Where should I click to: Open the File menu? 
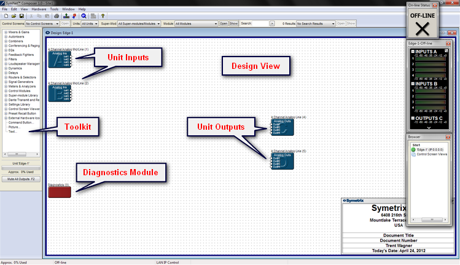pos(5,9)
